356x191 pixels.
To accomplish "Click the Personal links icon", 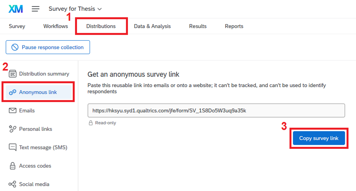I will click(x=12, y=129).
